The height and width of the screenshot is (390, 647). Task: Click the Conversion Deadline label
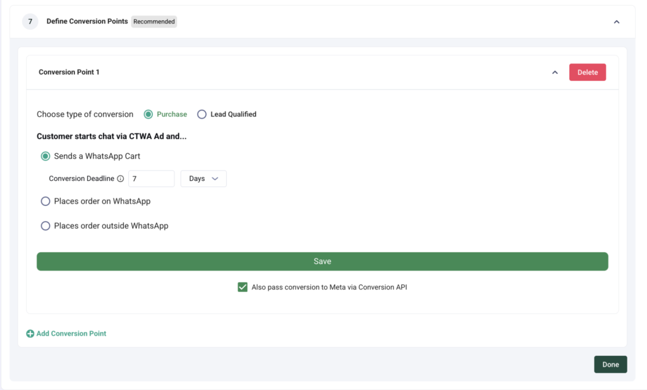82,179
